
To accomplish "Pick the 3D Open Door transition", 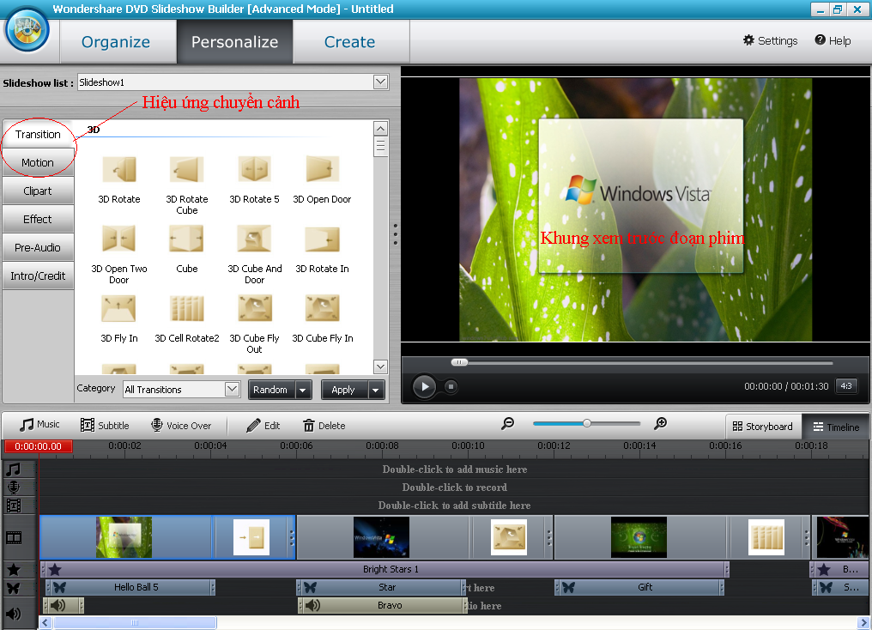I will click(322, 169).
